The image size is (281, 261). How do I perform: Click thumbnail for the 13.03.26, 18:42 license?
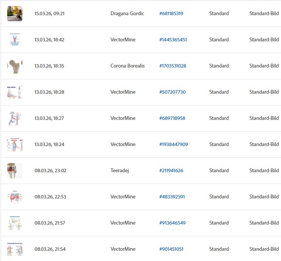(15, 40)
